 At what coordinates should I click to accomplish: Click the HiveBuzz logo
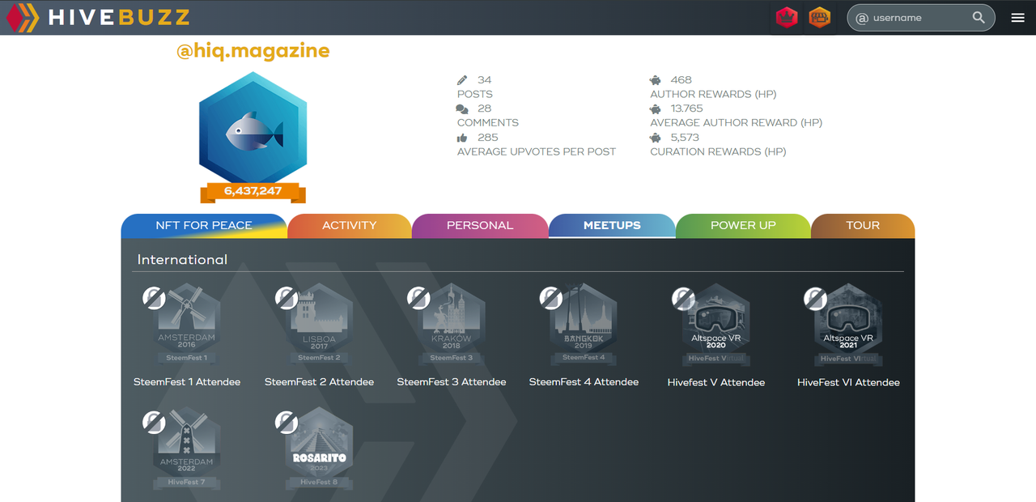pos(99,17)
